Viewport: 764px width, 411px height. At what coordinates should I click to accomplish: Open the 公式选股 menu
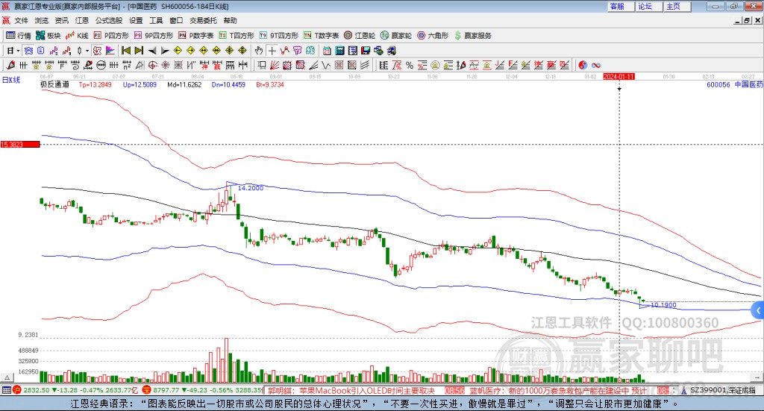click(109, 21)
